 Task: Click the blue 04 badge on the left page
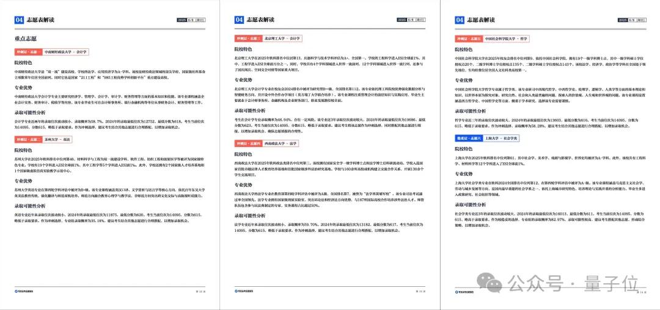[x=20, y=20]
